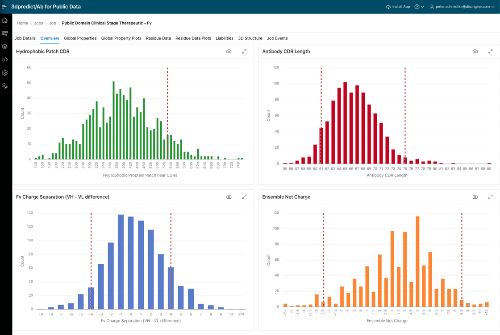The height and width of the screenshot is (335, 500).
Task: Click the Install App button
Action: point(398,7)
